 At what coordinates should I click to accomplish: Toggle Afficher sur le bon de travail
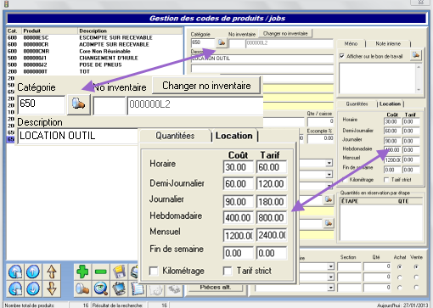[x=342, y=56]
